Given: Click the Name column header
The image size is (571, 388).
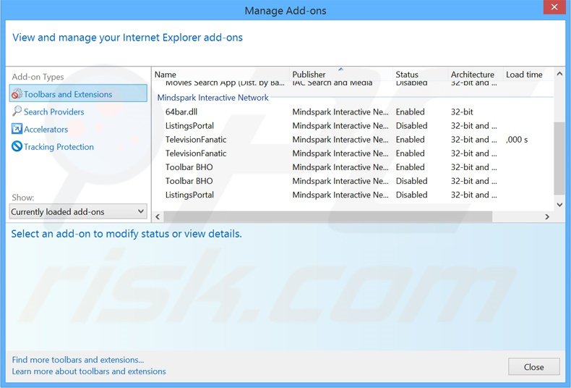Looking at the screenshot, I should coord(166,75).
